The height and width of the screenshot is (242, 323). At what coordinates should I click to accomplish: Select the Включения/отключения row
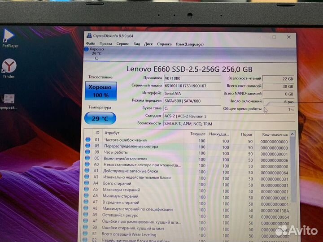coord(187,159)
